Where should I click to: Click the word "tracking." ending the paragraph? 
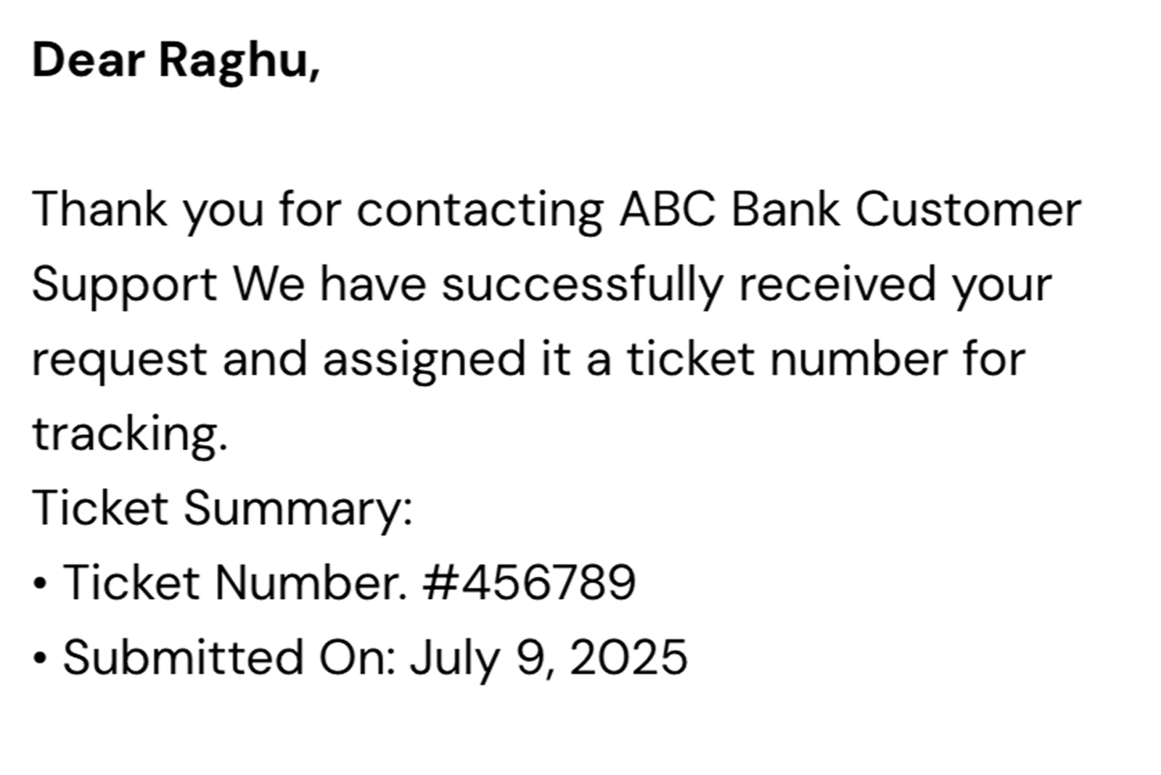[130, 434]
